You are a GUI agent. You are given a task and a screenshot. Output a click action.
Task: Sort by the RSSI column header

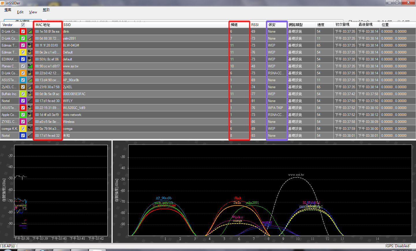pyautogui.click(x=258, y=25)
